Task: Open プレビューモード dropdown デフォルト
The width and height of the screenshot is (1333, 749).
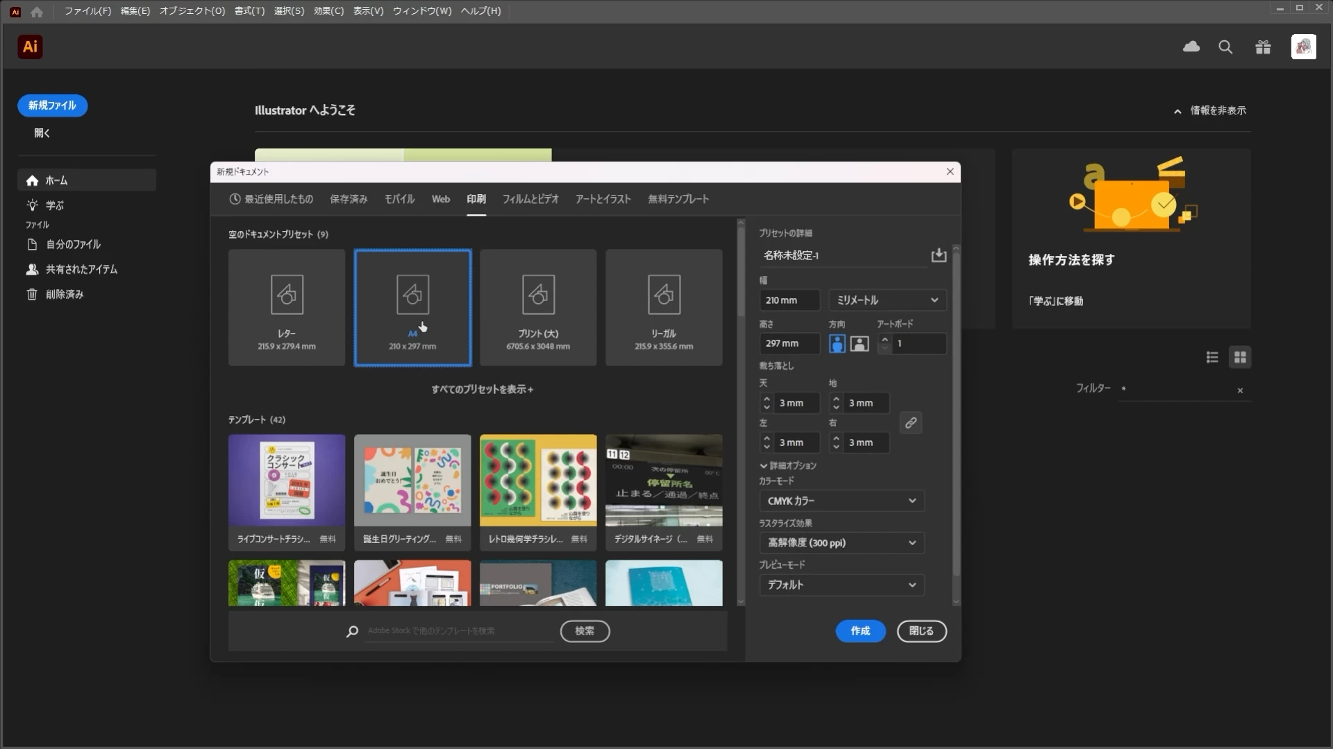Action: 841,585
